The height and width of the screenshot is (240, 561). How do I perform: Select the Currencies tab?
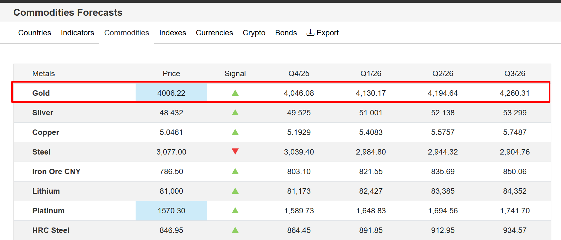pos(214,33)
